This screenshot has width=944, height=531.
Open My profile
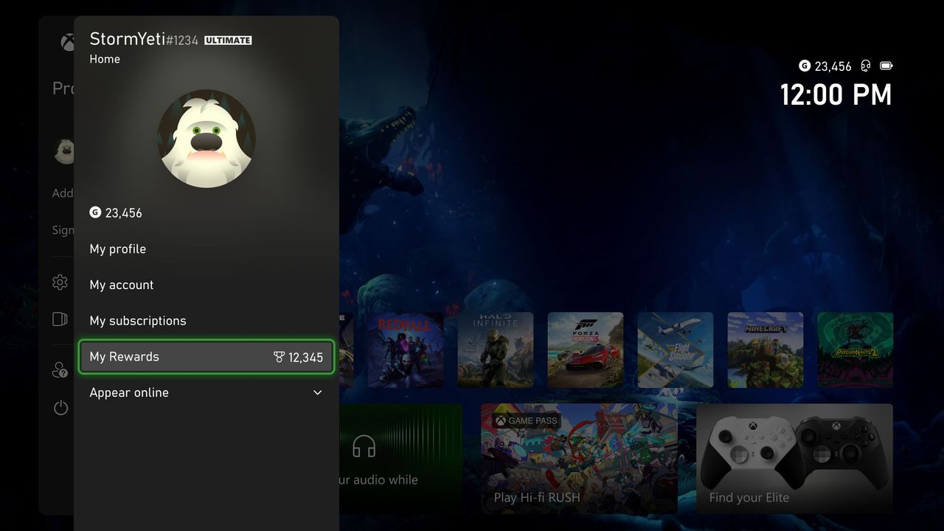click(206, 249)
